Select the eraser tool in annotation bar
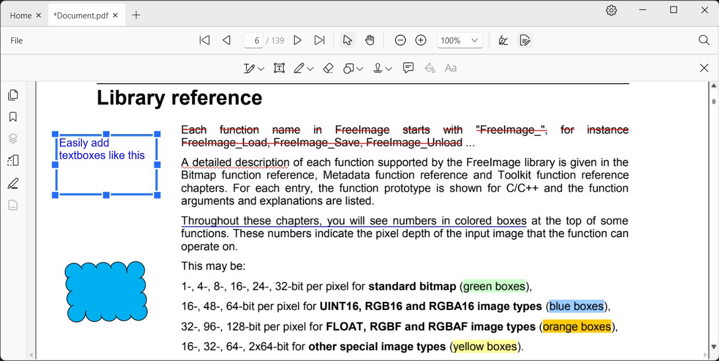719x361 pixels. point(328,68)
